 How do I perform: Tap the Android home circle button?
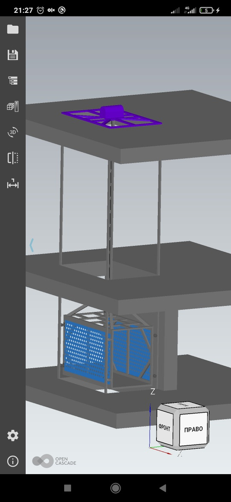pos(115,488)
